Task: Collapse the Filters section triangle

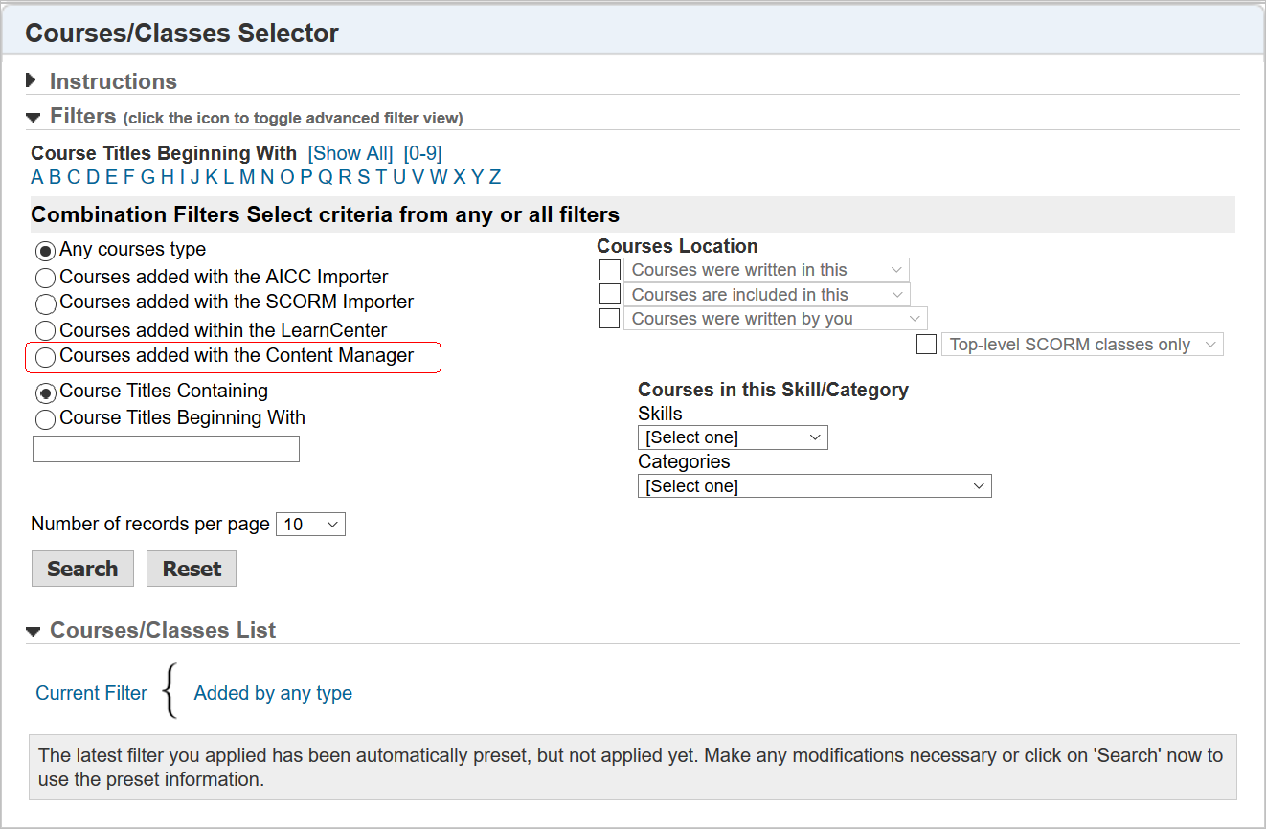Action: 33,117
